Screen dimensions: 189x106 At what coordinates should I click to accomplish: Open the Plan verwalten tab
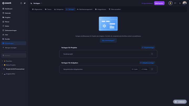point(115,9)
